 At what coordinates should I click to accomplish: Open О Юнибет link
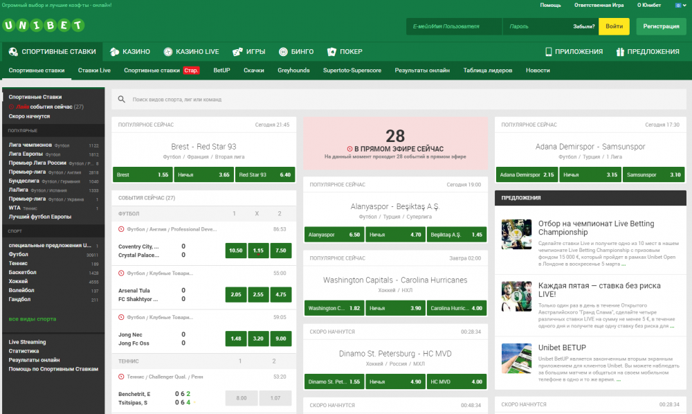coord(649,6)
